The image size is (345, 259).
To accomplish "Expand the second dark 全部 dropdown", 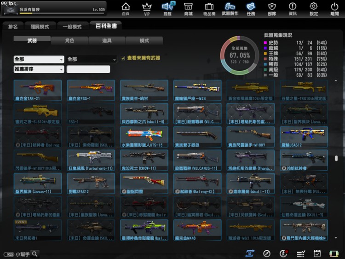I will (92, 59).
